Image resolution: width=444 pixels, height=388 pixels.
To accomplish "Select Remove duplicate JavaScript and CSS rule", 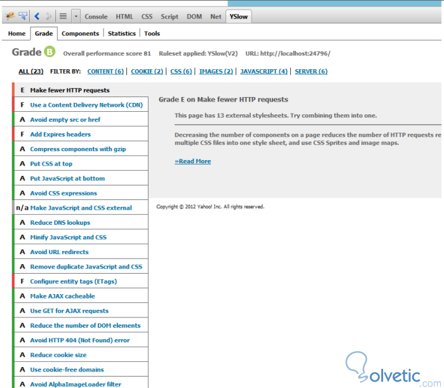I will 81,267.
